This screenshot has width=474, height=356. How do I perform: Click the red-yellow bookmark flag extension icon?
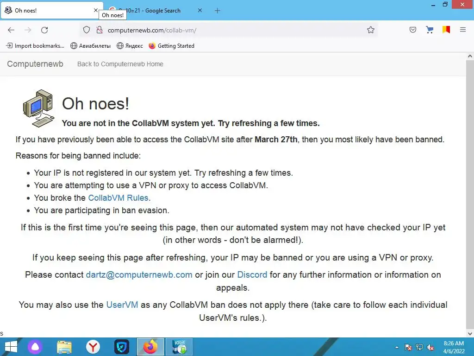click(x=446, y=30)
